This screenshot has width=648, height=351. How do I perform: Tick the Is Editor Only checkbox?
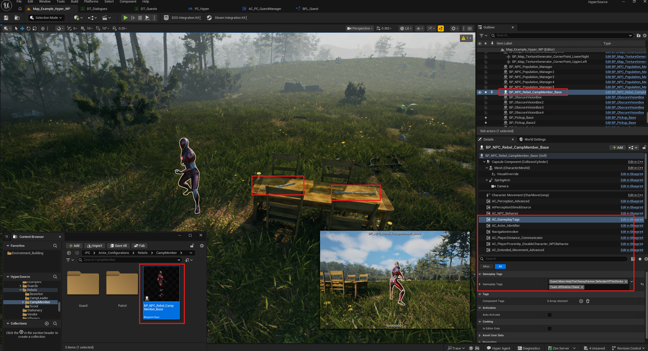(x=550, y=329)
